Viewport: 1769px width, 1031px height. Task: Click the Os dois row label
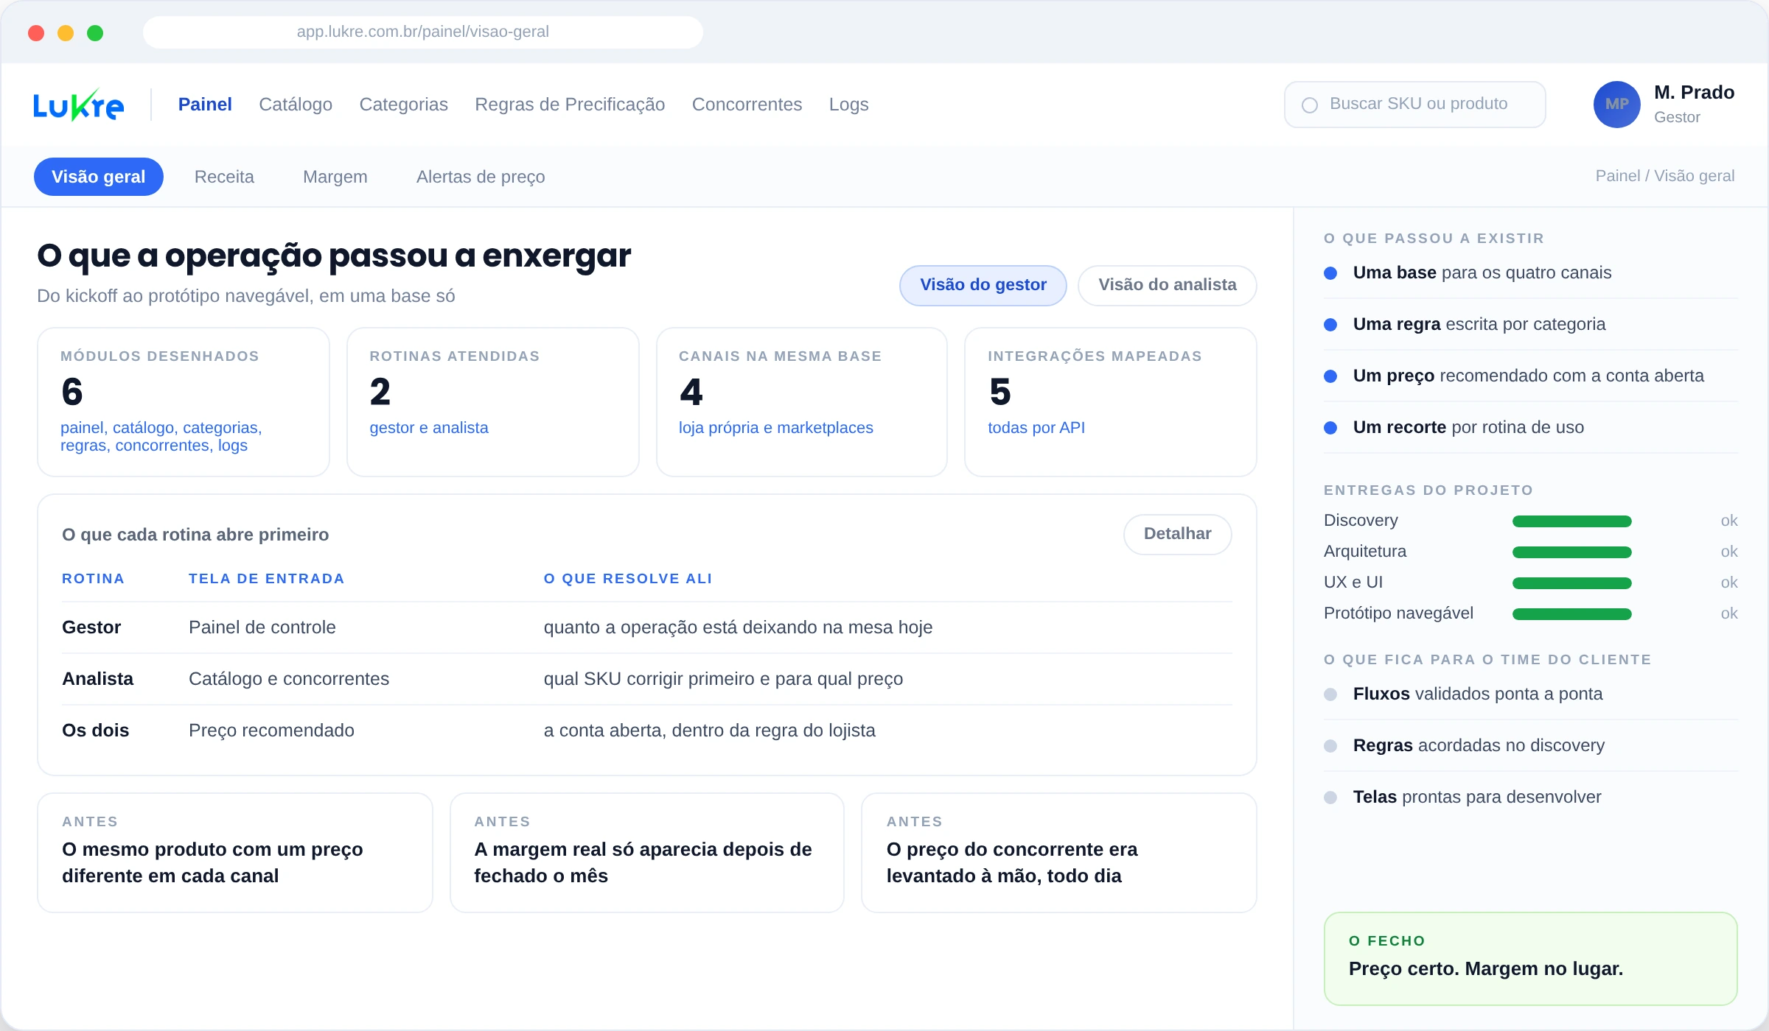(96, 731)
